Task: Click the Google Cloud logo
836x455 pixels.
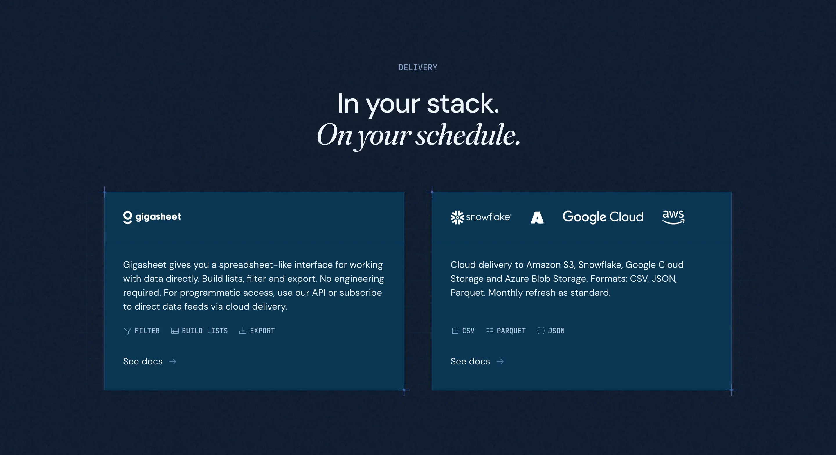Action: (x=602, y=217)
